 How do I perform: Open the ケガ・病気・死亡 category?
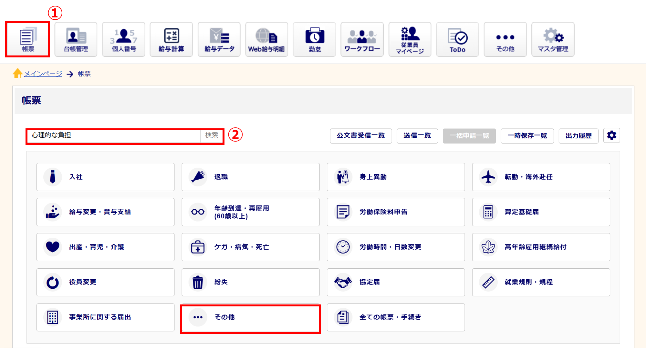(251, 247)
